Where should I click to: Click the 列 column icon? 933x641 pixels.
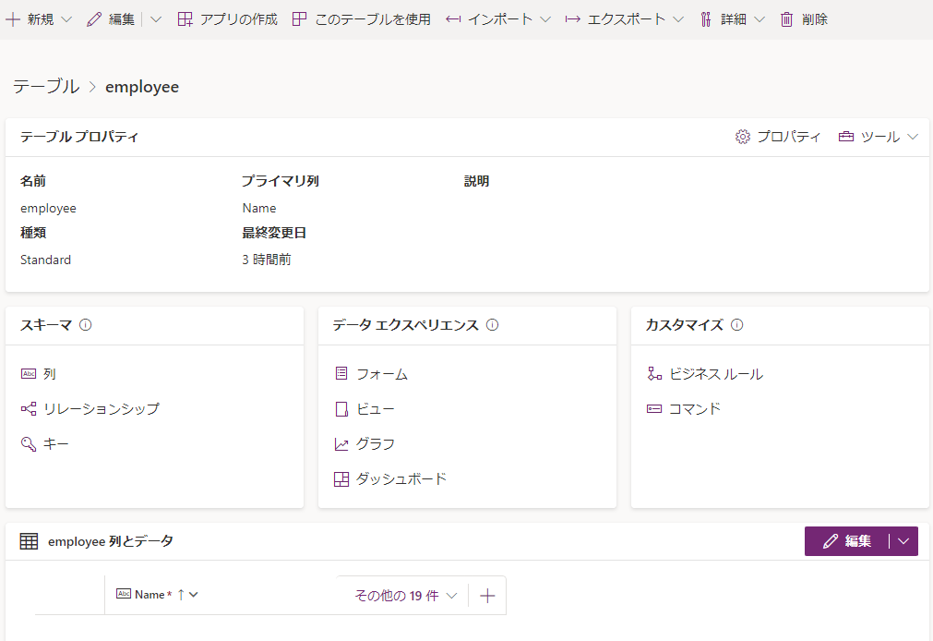[x=29, y=373]
